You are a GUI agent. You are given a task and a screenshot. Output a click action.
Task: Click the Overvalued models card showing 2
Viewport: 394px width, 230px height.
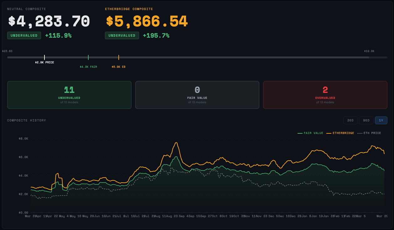325,95
